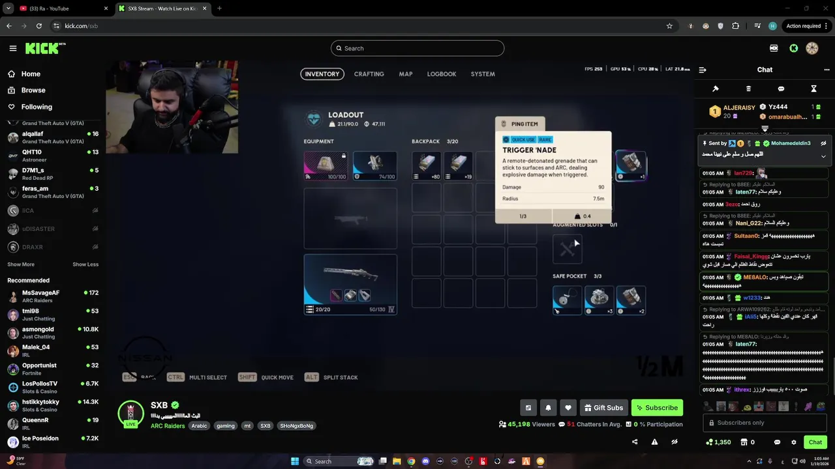Open the user profile avatar menu

tap(812, 48)
